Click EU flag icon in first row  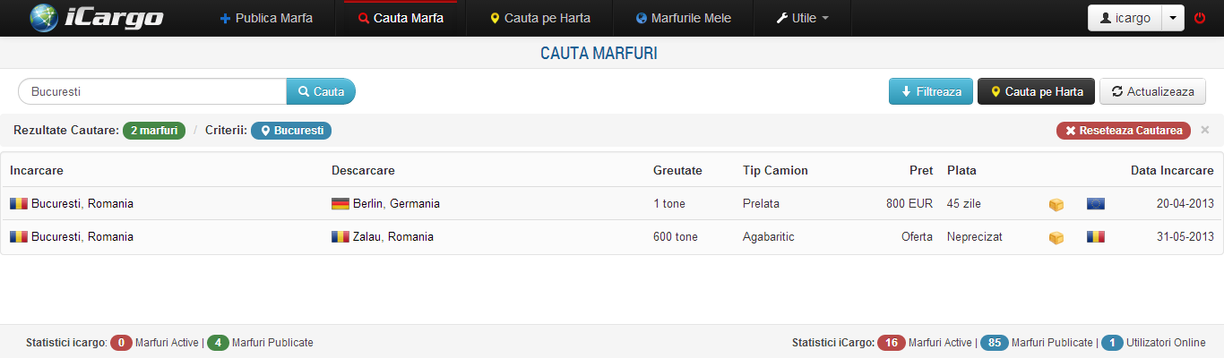pos(1095,204)
